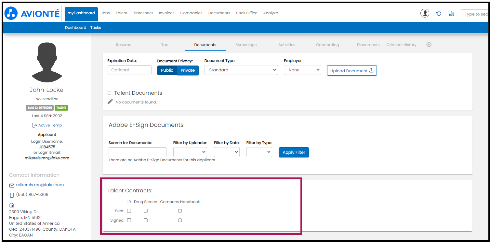
Task: Click the Upload Document button
Action: pyautogui.click(x=351, y=71)
